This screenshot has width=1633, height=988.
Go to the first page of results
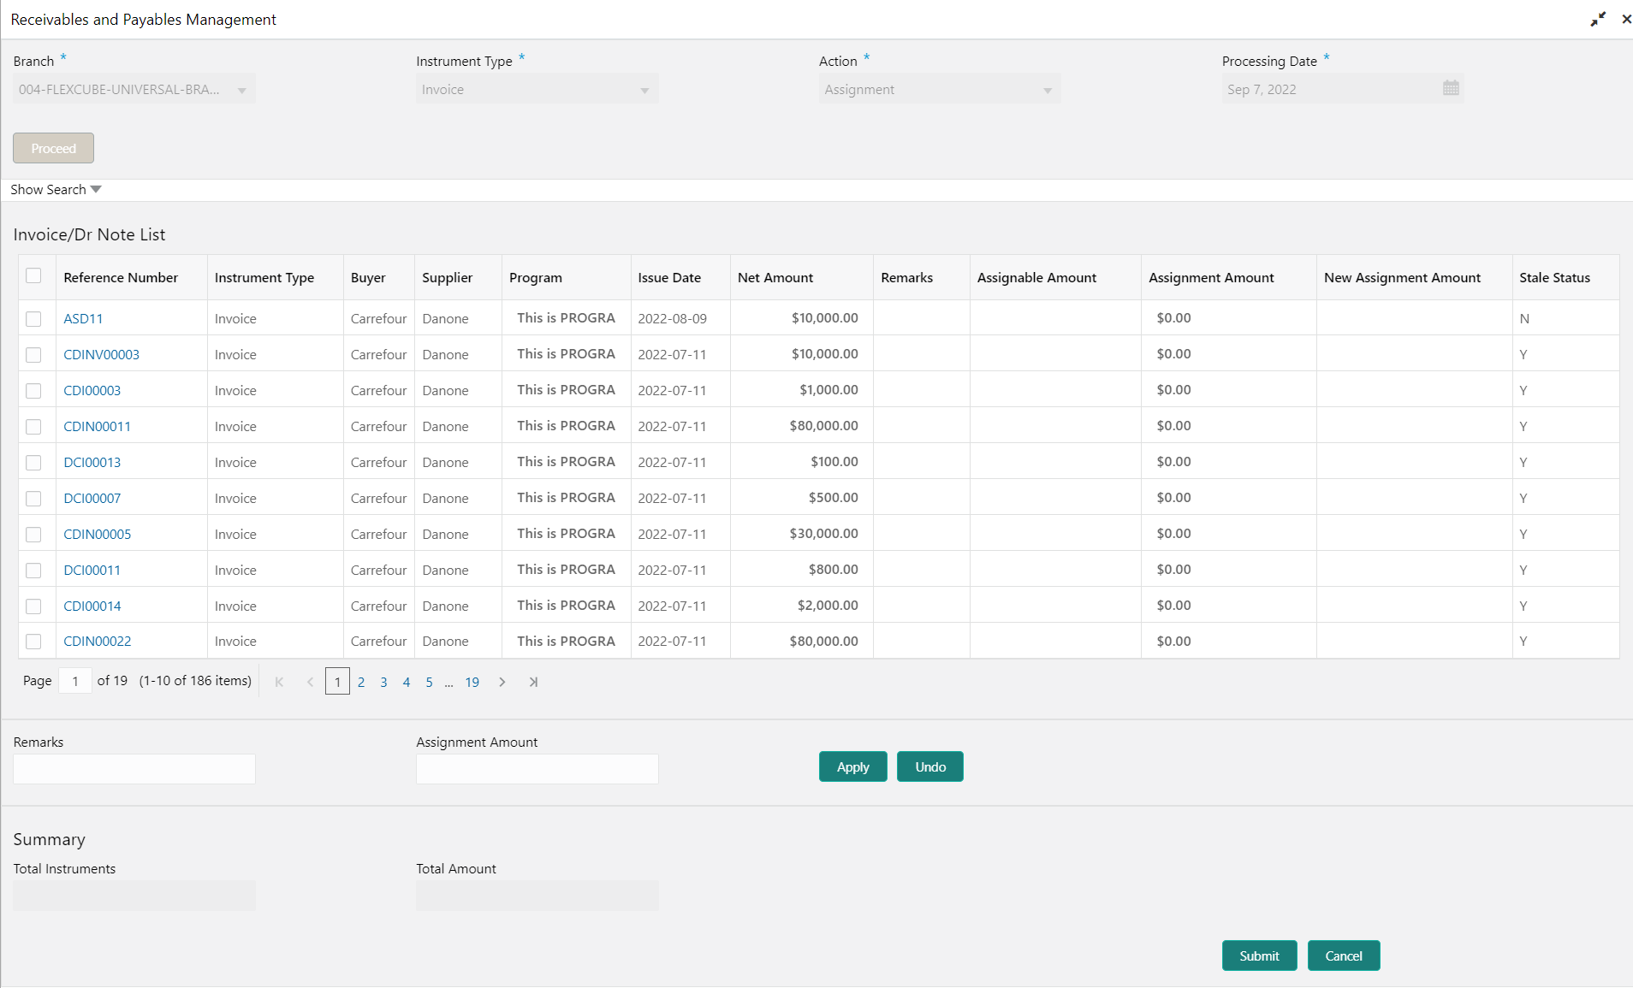tap(279, 682)
